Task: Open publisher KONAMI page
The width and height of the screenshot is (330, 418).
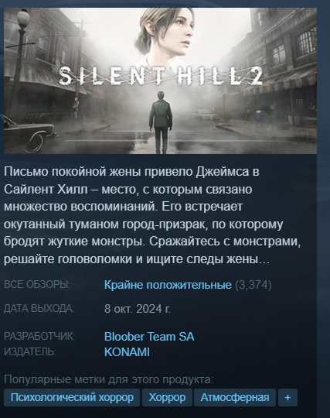Action: 127,352
